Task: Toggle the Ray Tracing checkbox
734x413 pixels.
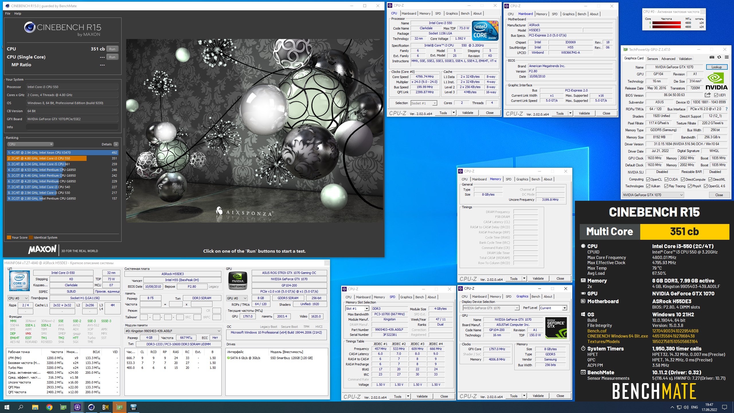Action: [666, 186]
